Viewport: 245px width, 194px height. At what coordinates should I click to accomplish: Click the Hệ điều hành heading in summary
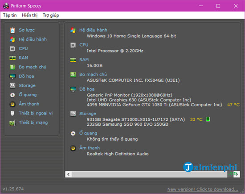[x=93, y=30]
